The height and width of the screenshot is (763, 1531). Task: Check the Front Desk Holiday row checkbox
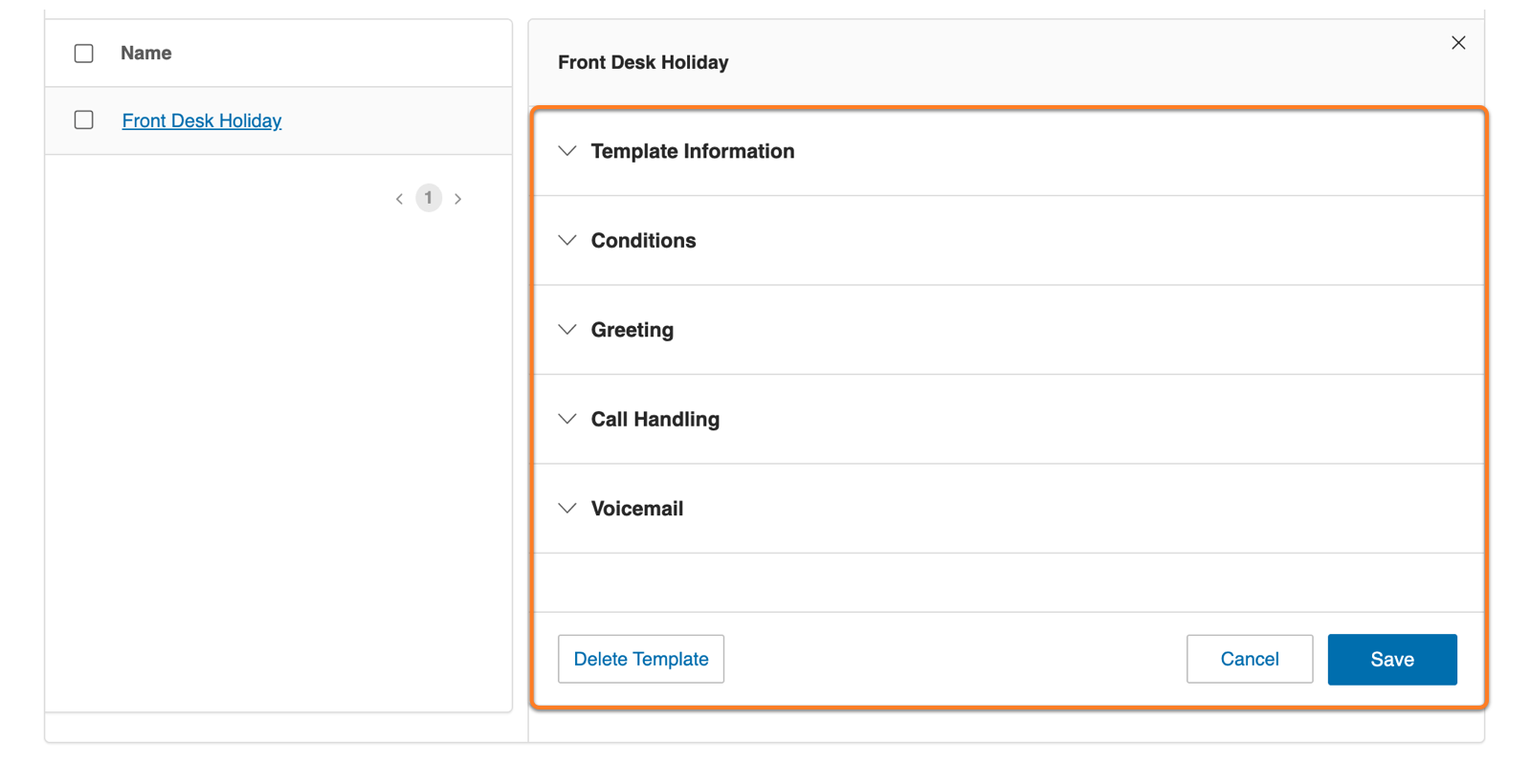(84, 120)
